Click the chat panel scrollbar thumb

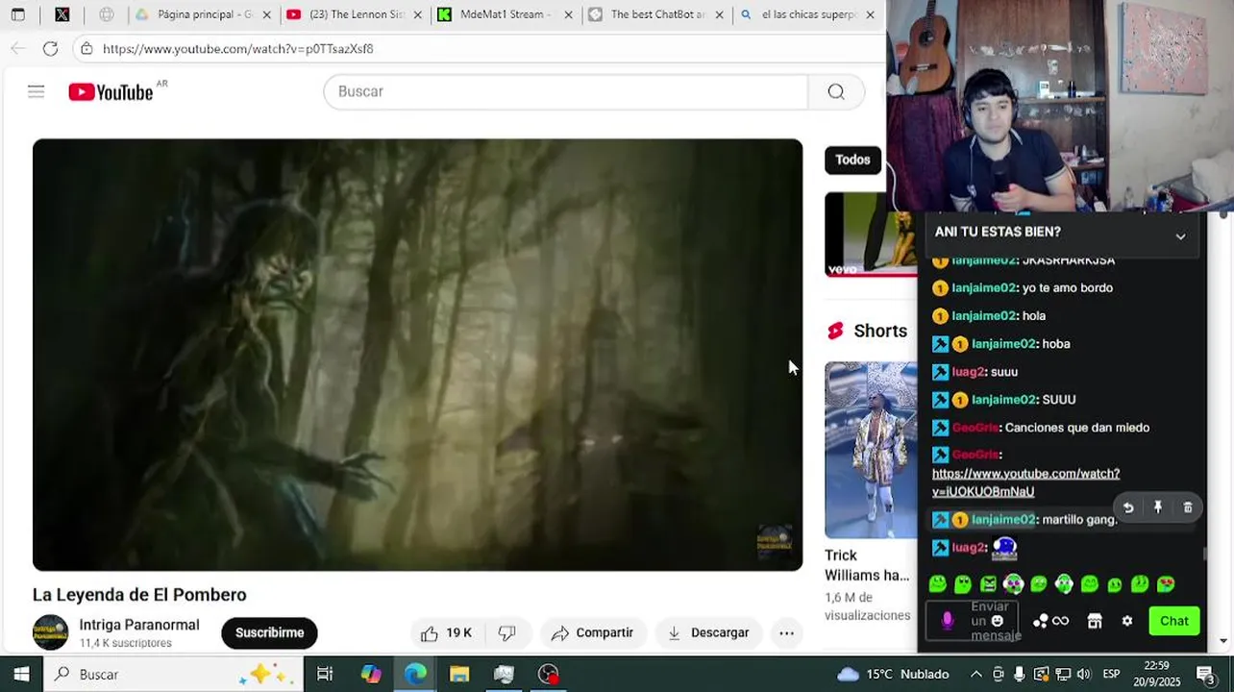coord(1205,555)
